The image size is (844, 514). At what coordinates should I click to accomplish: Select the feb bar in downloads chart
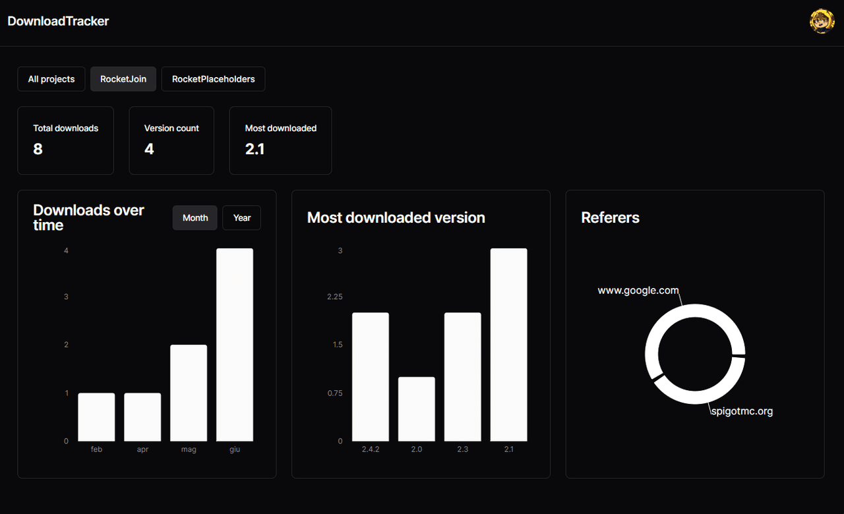click(96, 417)
